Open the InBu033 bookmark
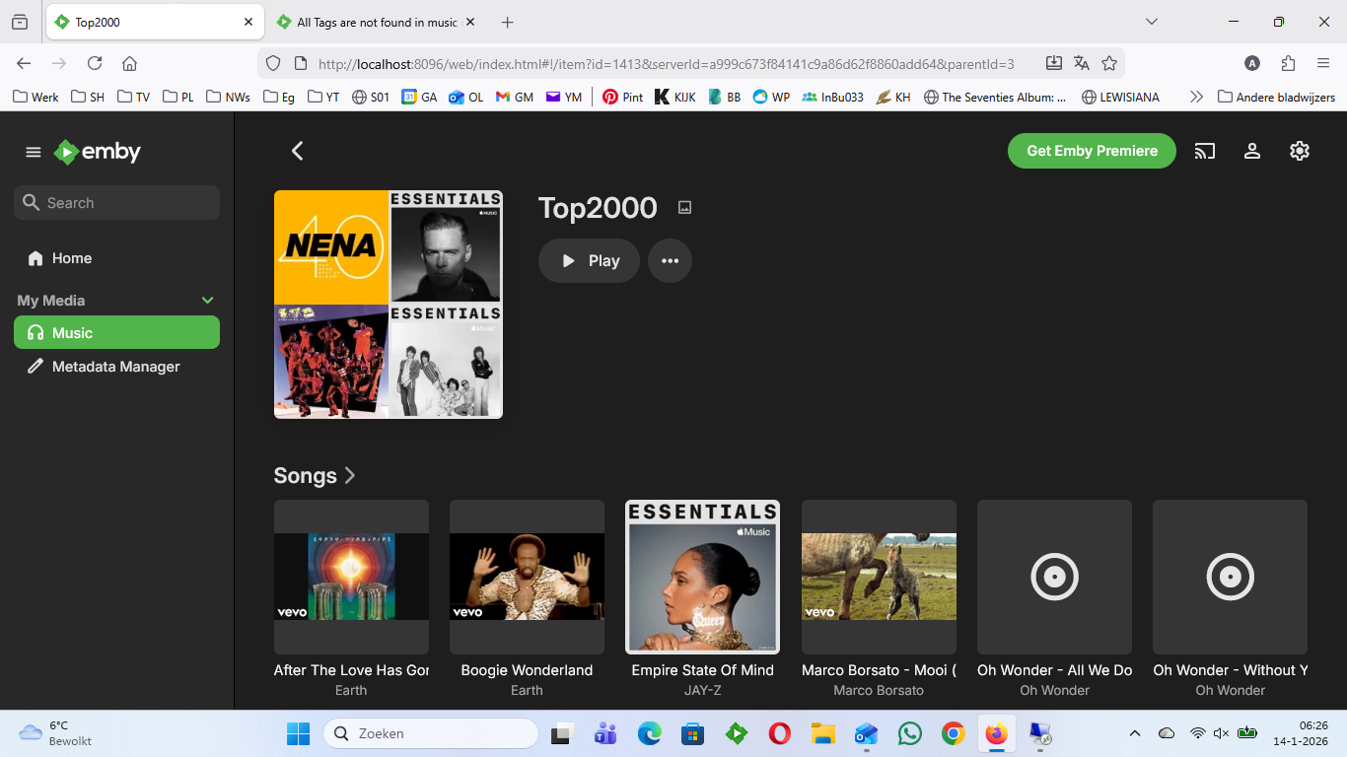 click(832, 97)
